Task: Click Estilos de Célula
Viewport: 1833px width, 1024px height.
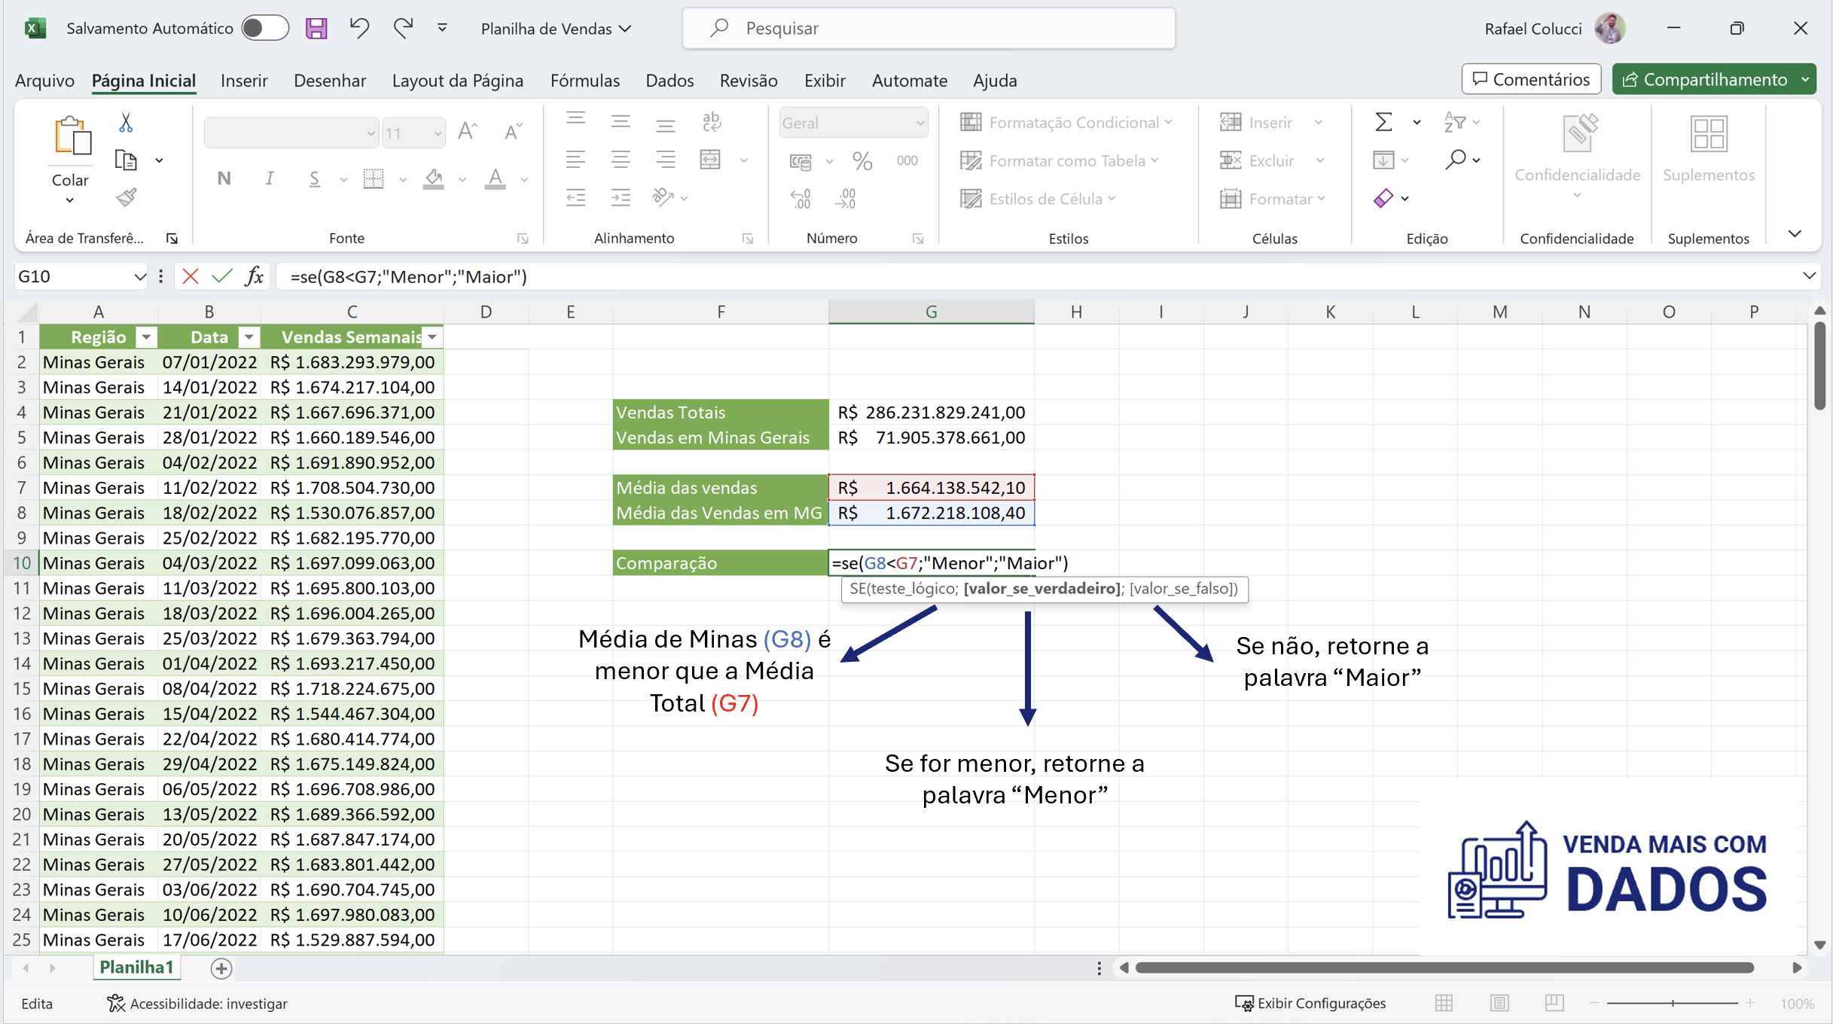Action: [1038, 199]
